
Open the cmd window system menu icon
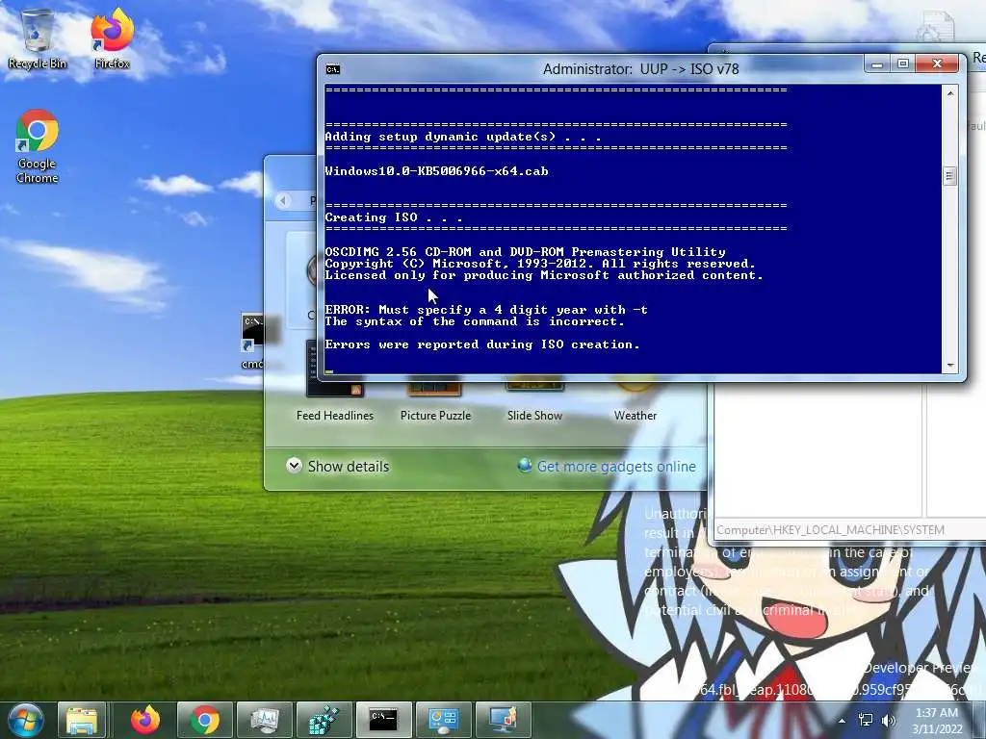tap(333, 69)
